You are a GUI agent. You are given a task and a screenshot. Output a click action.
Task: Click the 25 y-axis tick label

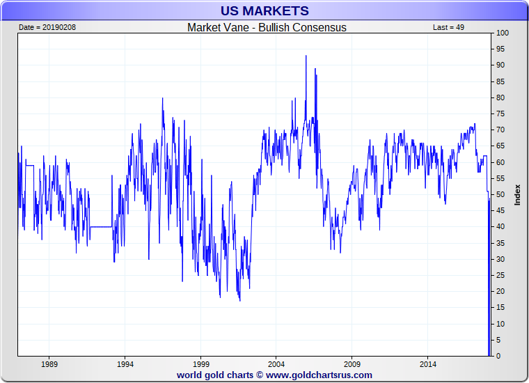500,275
